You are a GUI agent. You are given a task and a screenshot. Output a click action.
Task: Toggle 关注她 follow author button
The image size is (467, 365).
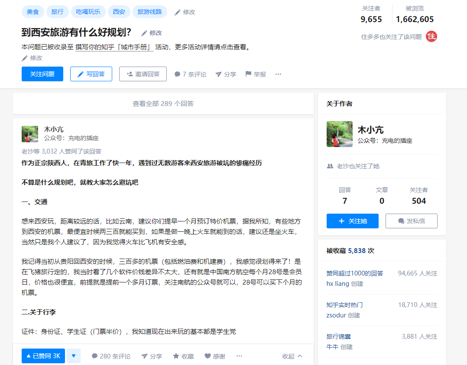coord(352,221)
